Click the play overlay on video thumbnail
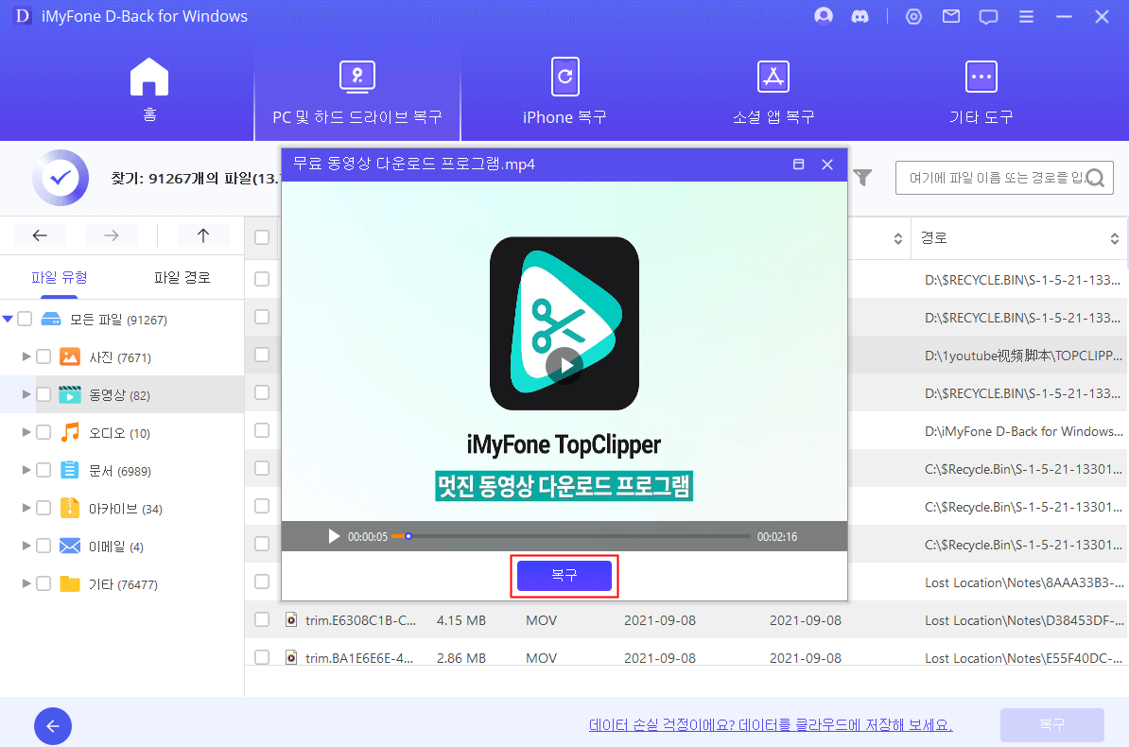Image resolution: width=1129 pixels, height=747 pixels. [x=564, y=366]
